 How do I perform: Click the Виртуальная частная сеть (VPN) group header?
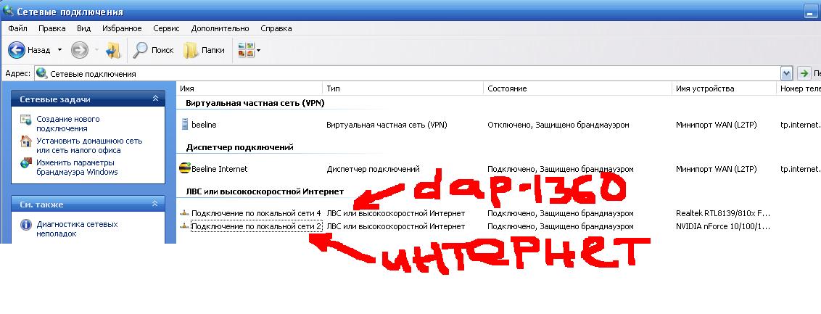pyautogui.click(x=255, y=103)
